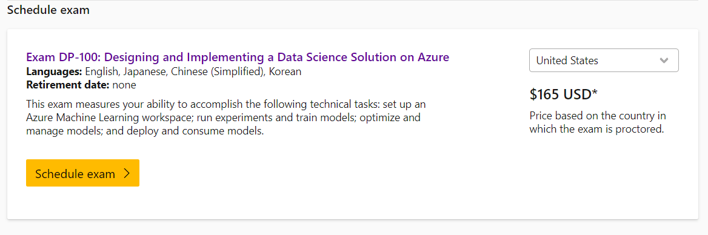Click the word 'Korean' in the languages list
This screenshot has height=235, width=708.
[x=285, y=71]
